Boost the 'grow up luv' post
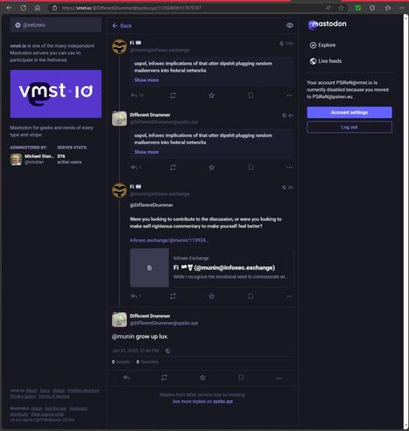409x431 pixels. coord(164,378)
